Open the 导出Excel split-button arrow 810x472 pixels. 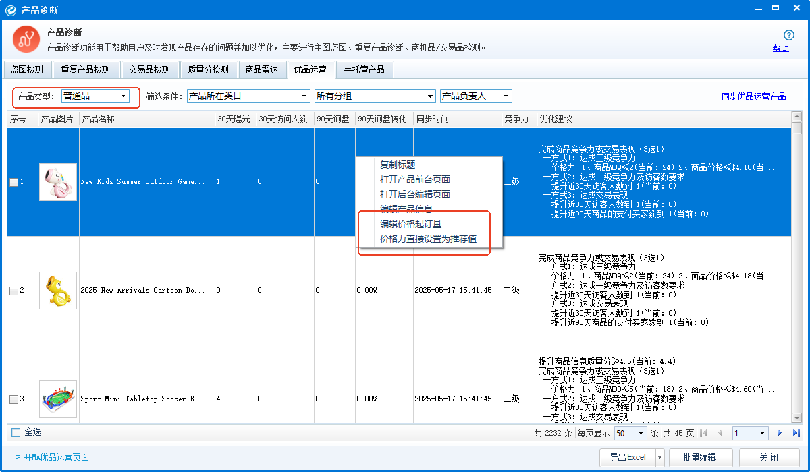coord(659,457)
